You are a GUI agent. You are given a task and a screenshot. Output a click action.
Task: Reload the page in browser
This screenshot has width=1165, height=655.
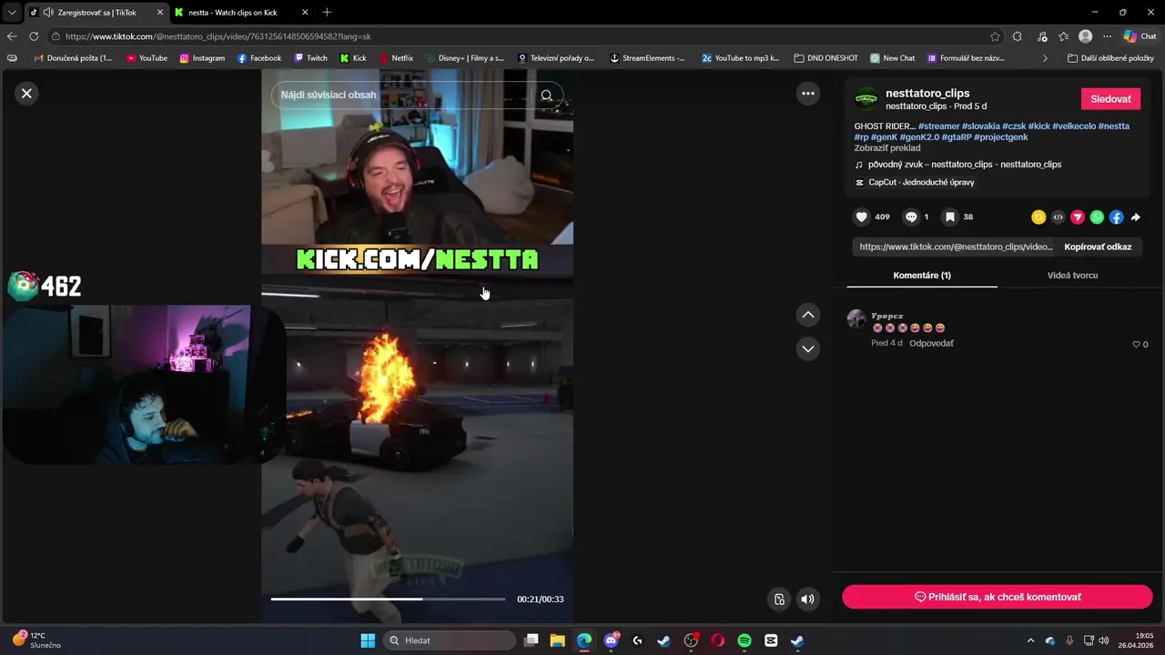pyautogui.click(x=34, y=36)
